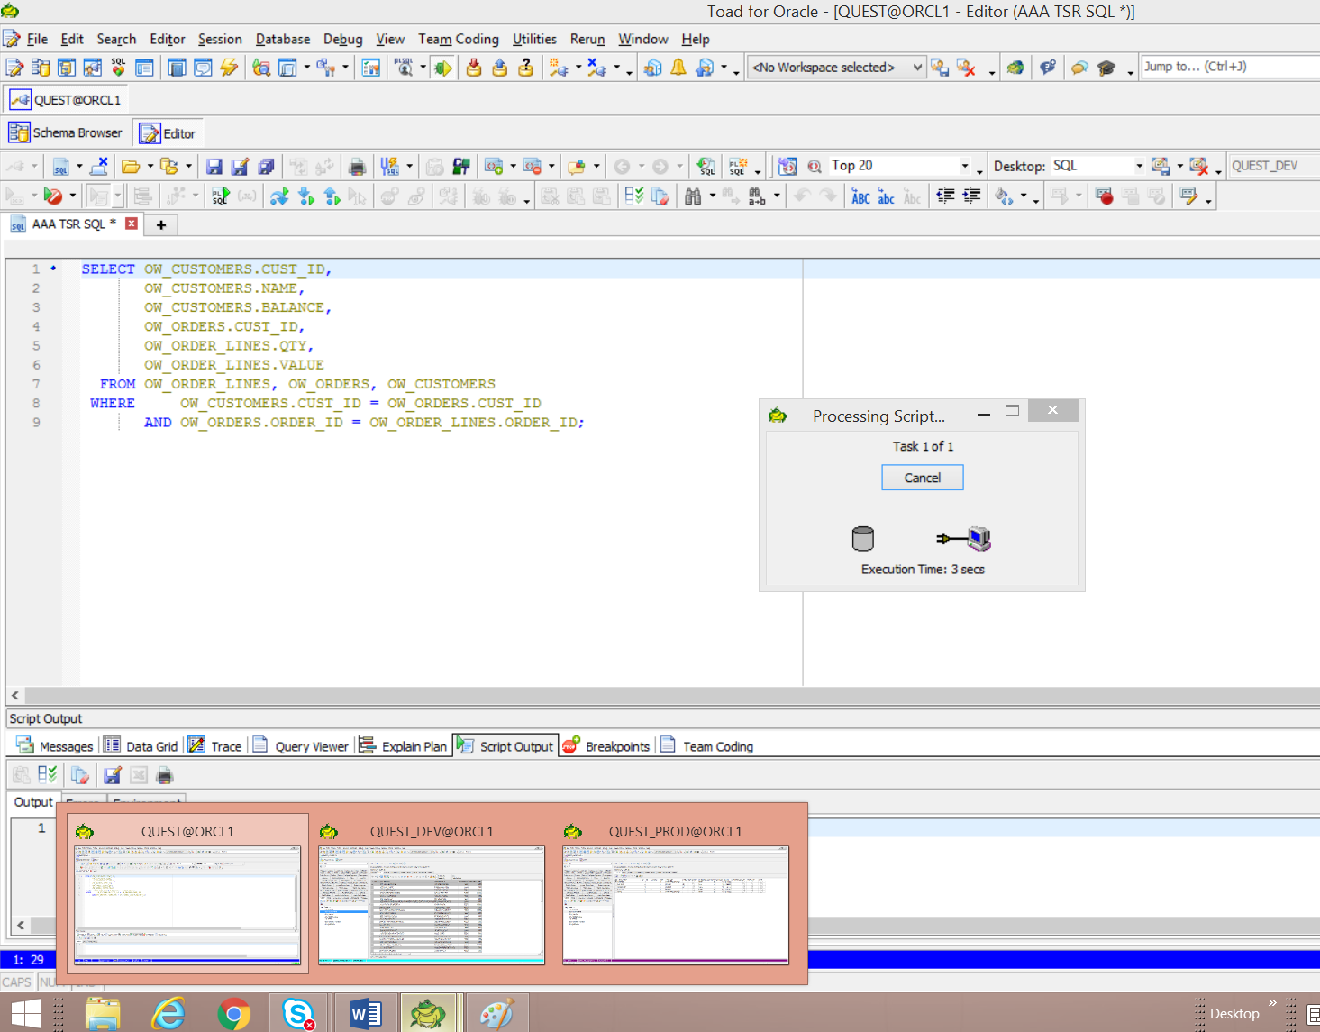Click the Save As floppy with pencil icon
Screen dimensions: 1320x1032
(x=240, y=167)
